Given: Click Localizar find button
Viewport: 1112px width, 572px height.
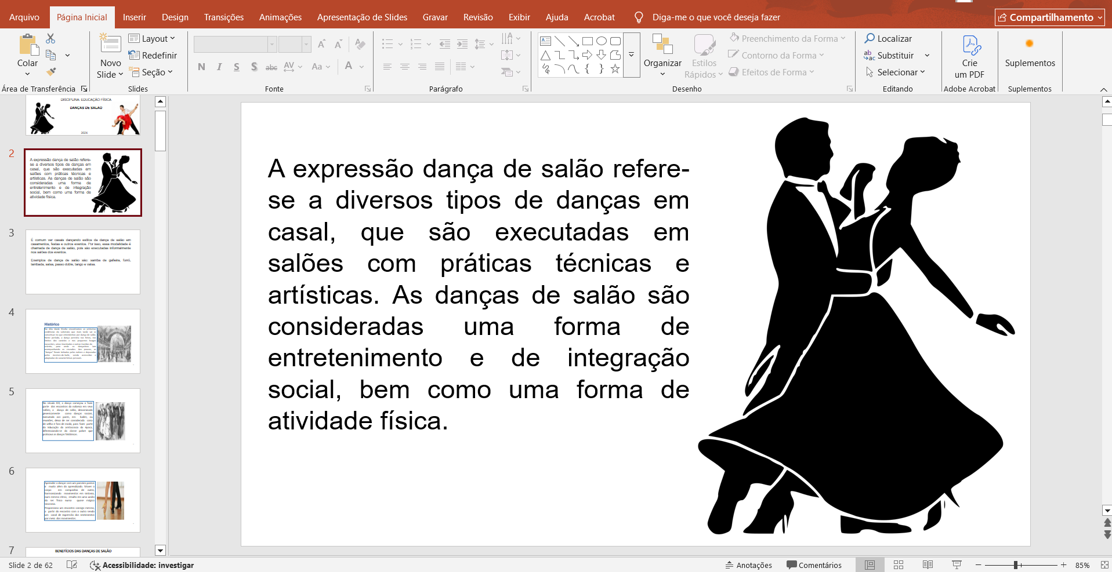Looking at the screenshot, I should pyautogui.click(x=888, y=38).
